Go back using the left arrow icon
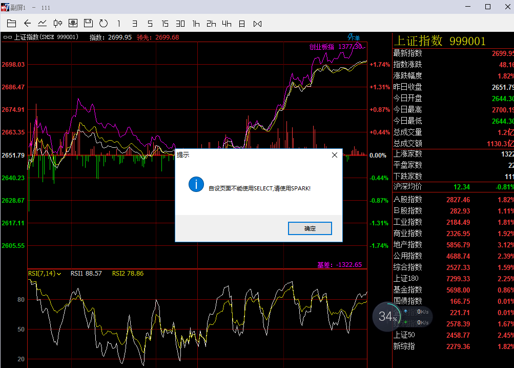This screenshot has height=368, width=514. pos(27,24)
